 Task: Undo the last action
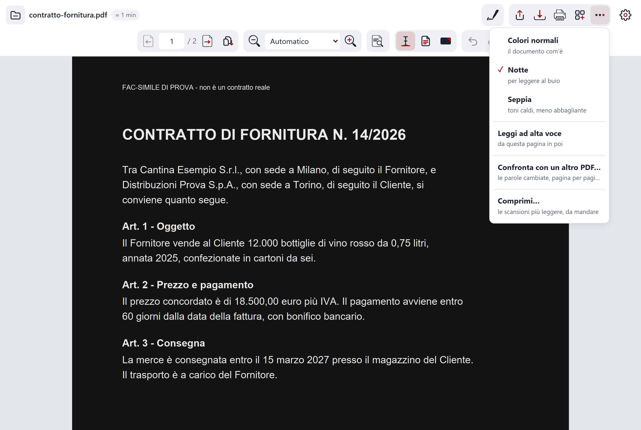tap(473, 41)
